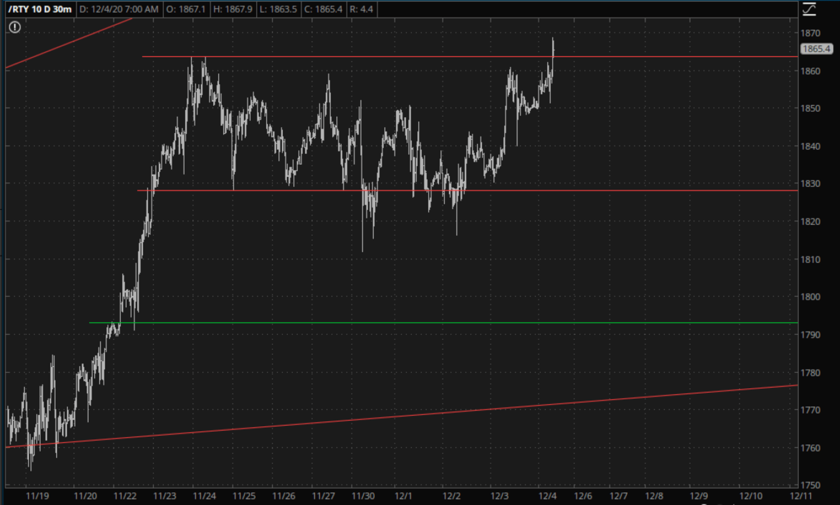840x505 pixels.
Task: Click the 1870 label on price axis
Action: pos(810,33)
